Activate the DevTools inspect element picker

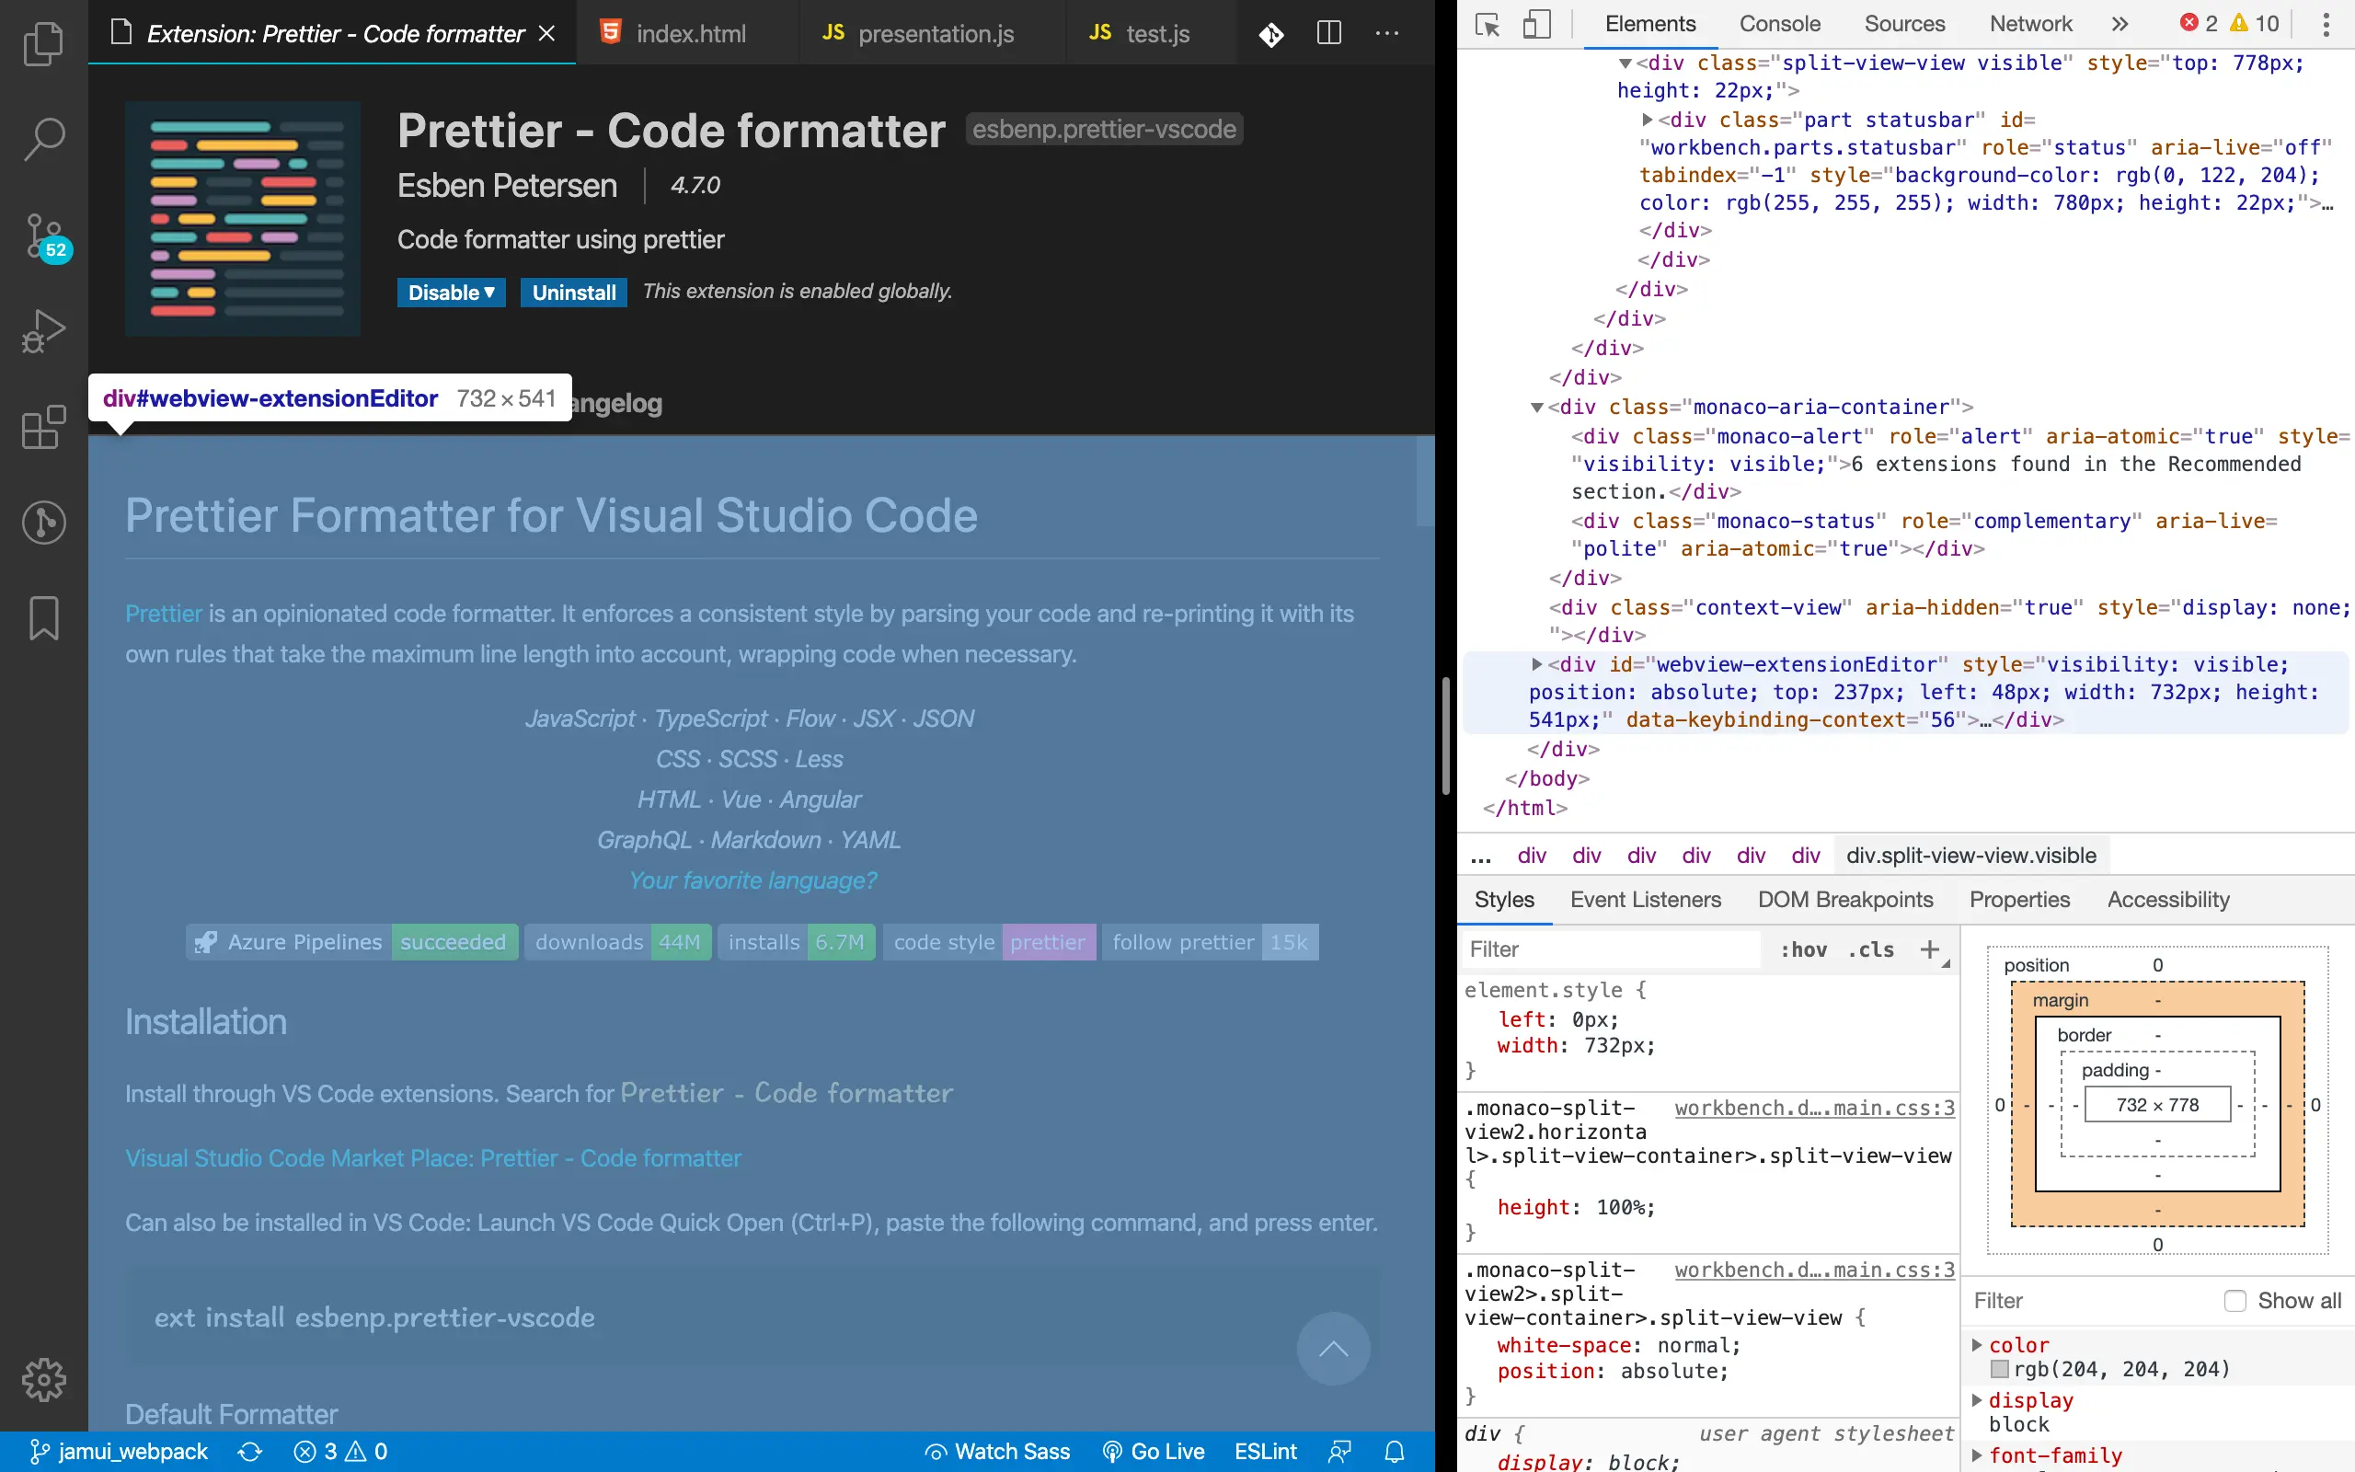click(1487, 24)
